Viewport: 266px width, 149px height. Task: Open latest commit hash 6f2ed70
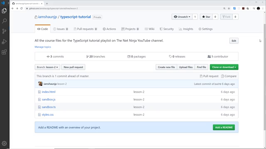[216, 84]
